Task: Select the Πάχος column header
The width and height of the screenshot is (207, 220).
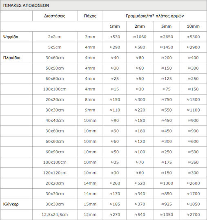Action: click(90, 16)
